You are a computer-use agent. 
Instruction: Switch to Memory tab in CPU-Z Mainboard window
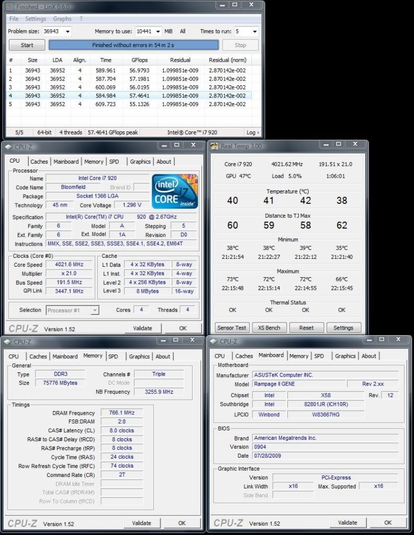pyautogui.click(x=299, y=356)
